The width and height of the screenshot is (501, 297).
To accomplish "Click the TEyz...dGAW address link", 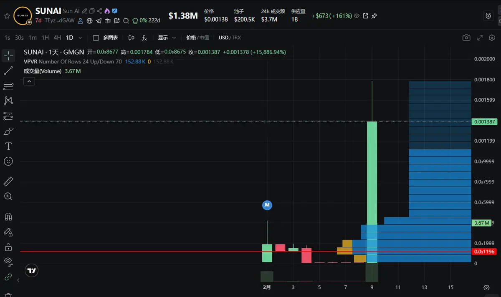I will pos(60,21).
